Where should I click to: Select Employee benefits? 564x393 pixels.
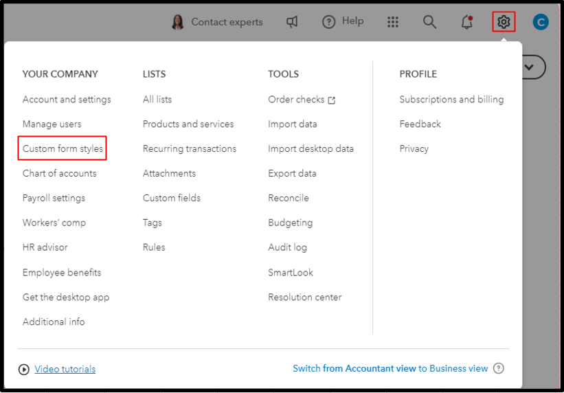(62, 273)
